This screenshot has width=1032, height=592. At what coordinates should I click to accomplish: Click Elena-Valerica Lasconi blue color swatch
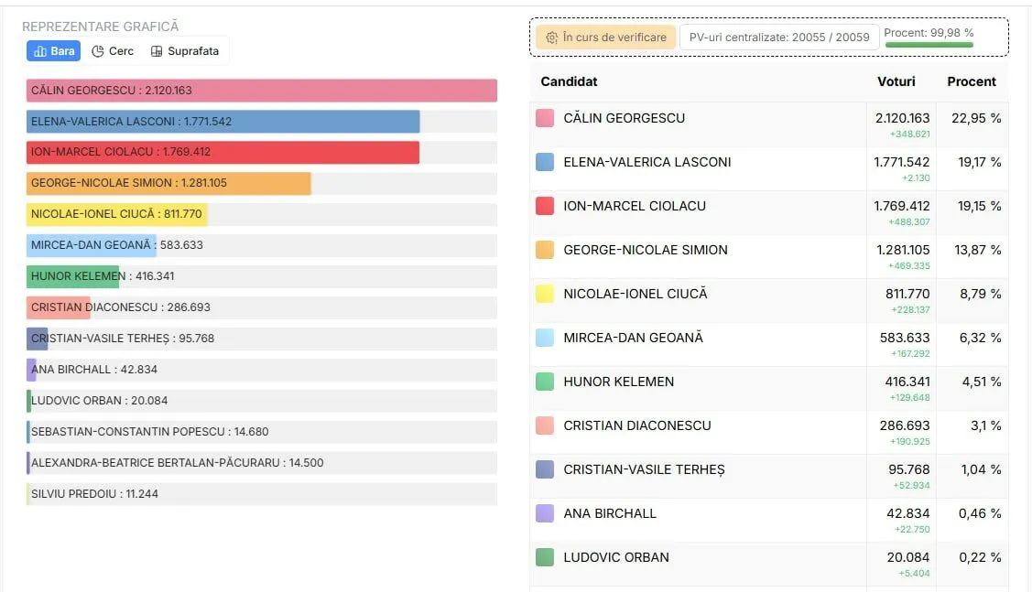click(545, 162)
